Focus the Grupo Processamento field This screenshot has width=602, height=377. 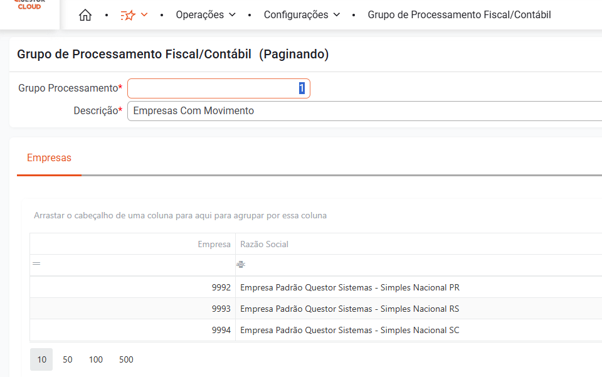point(218,88)
